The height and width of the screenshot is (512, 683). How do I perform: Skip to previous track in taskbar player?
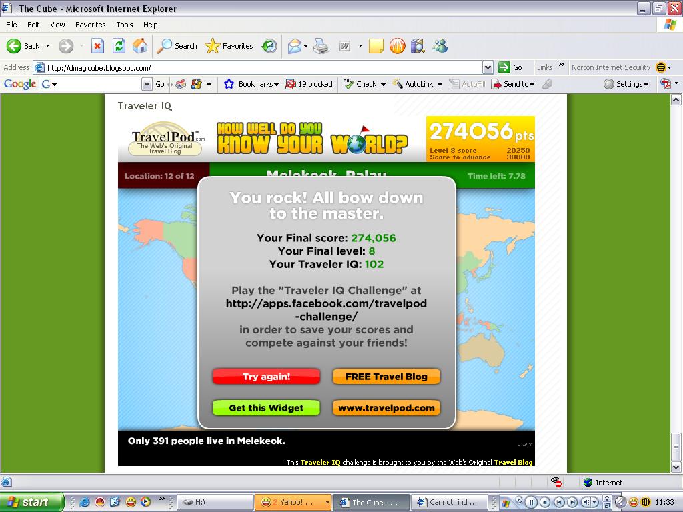[560, 502]
